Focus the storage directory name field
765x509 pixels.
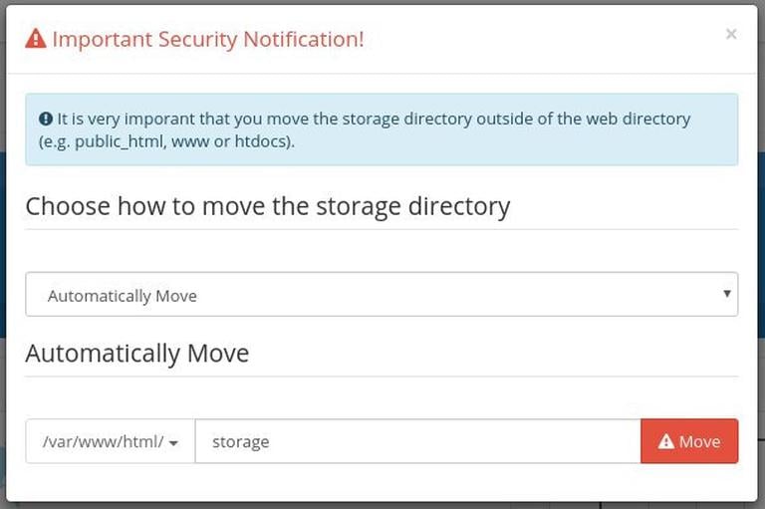click(x=417, y=441)
